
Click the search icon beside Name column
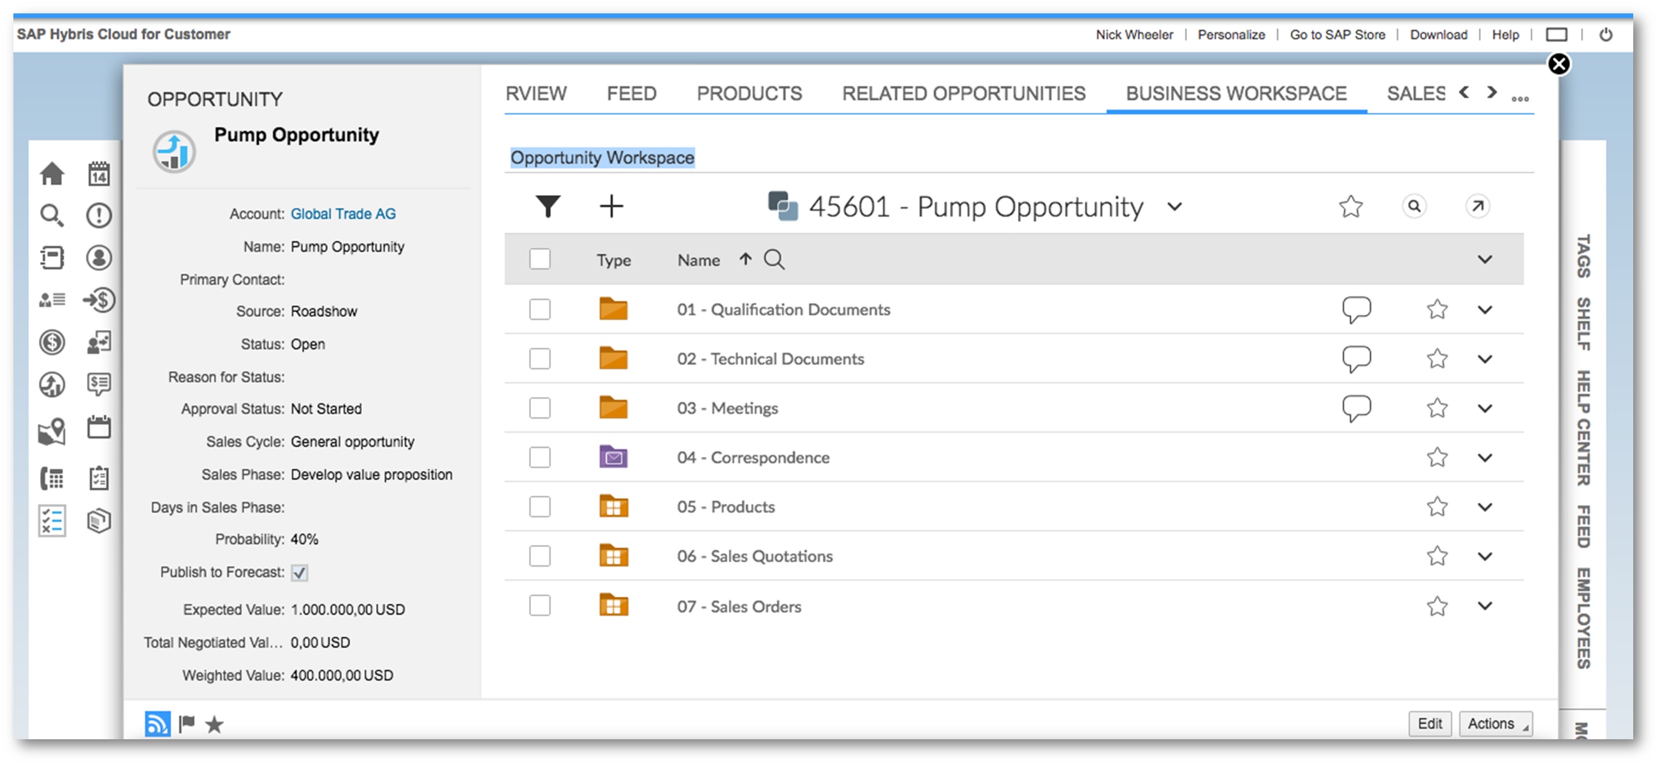(x=774, y=260)
